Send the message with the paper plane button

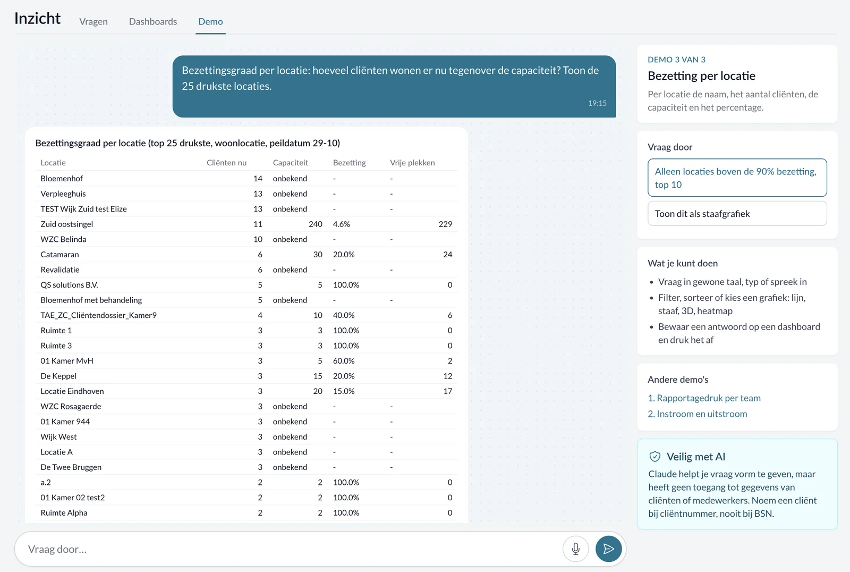(609, 549)
